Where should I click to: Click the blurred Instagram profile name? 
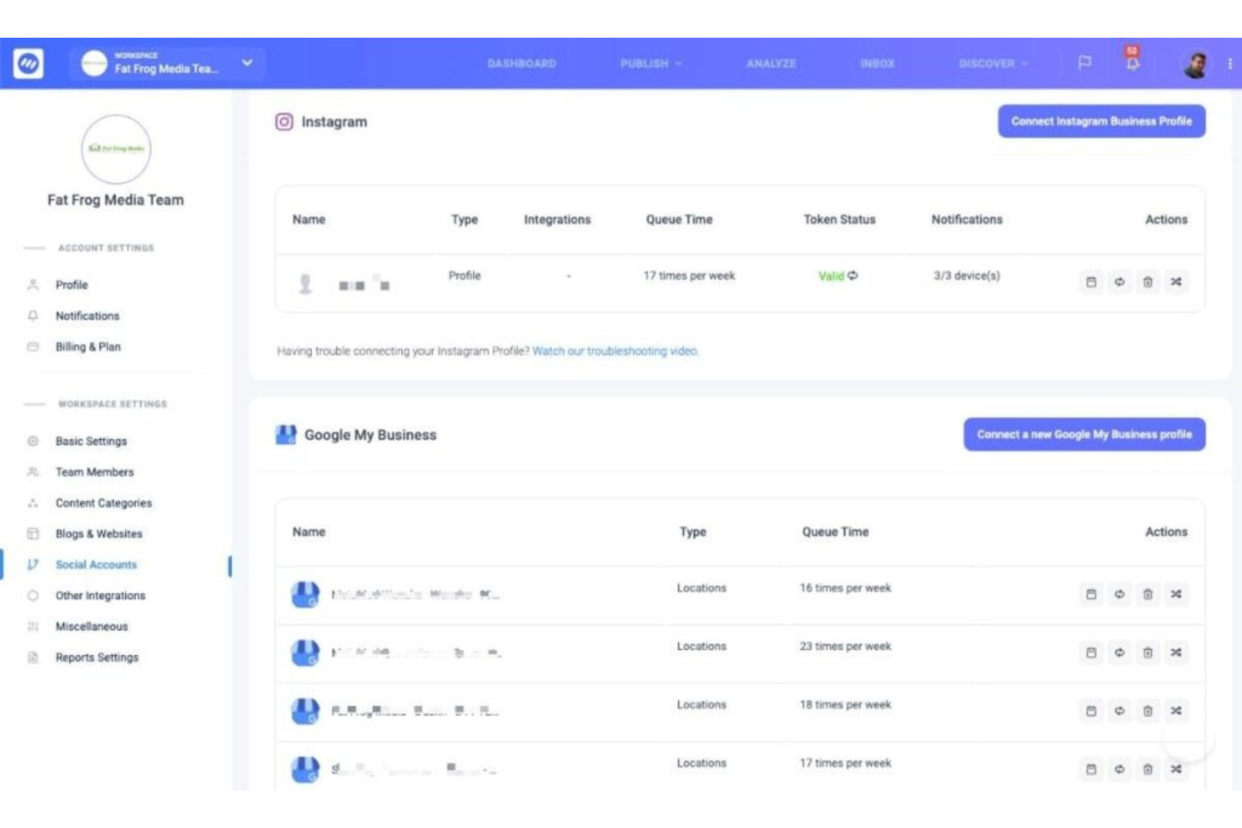[x=364, y=284]
